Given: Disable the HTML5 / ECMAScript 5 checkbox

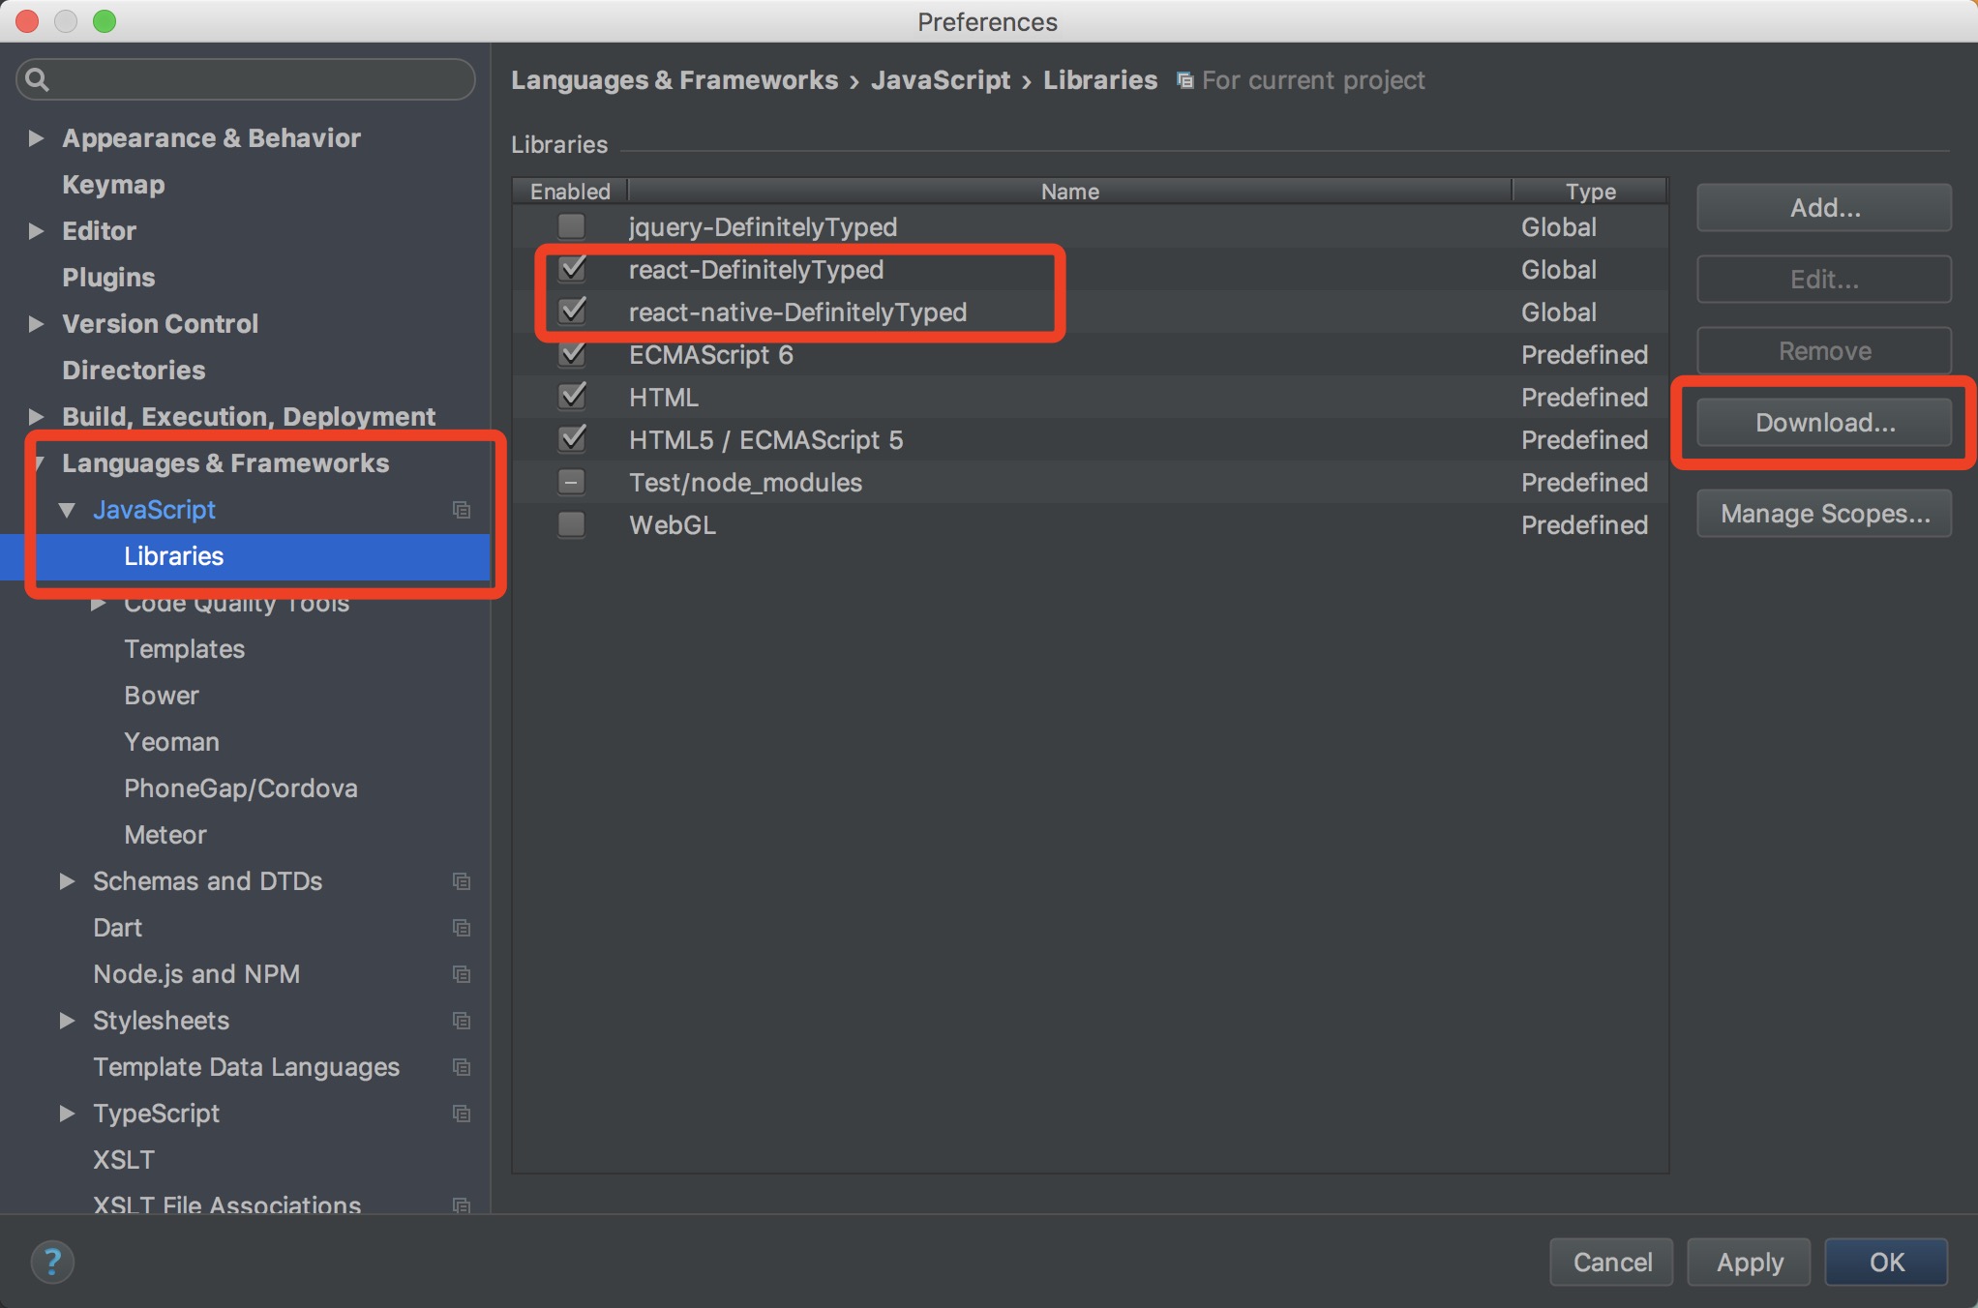Looking at the screenshot, I should point(572,439).
